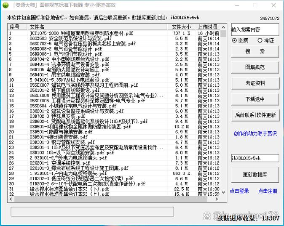Image resolution: width=284 pixels, height=226 pixels.
Task: Select row 02X101-3_综合布线系统工程设计施工图集.pdf
Action: [x=114, y=168]
